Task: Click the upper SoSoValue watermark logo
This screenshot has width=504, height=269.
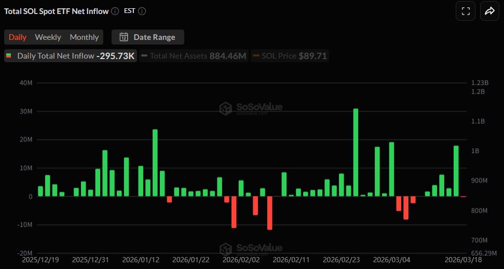Action: (x=225, y=108)
